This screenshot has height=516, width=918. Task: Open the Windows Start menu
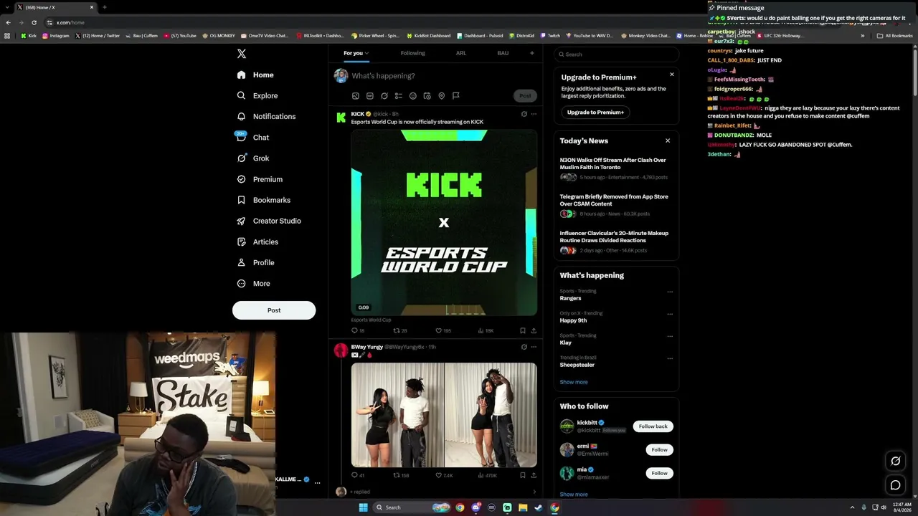[x=363, y=507]
